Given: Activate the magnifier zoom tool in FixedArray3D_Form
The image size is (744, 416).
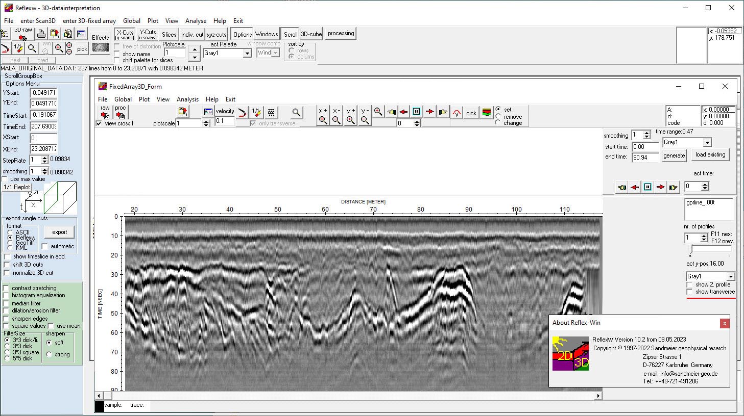Looking at the screenshot, I should (x=296, y=112).
